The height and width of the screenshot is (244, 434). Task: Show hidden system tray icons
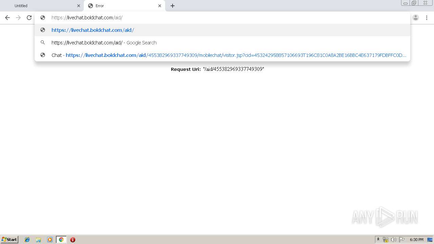pos(378,240)
